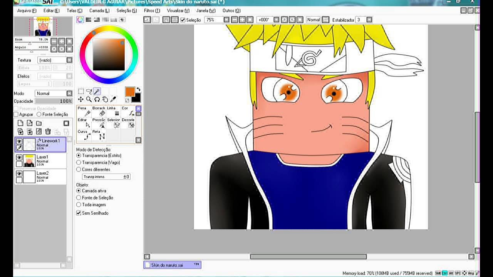Create a new normal layer

tap(20, 123)
